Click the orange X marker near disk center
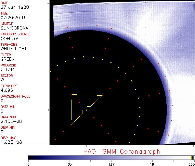195x166 pixels. point(125,74)
